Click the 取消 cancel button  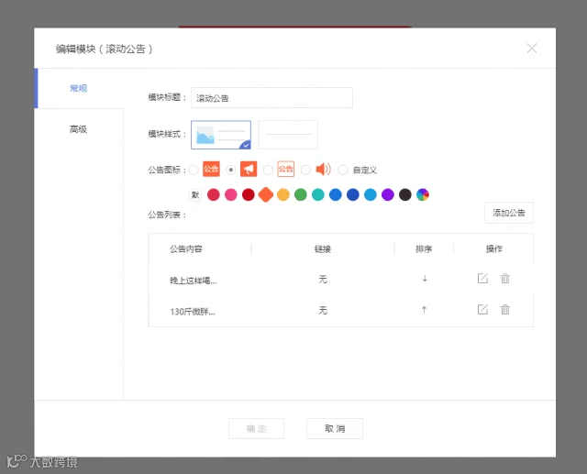click(335, 428)
